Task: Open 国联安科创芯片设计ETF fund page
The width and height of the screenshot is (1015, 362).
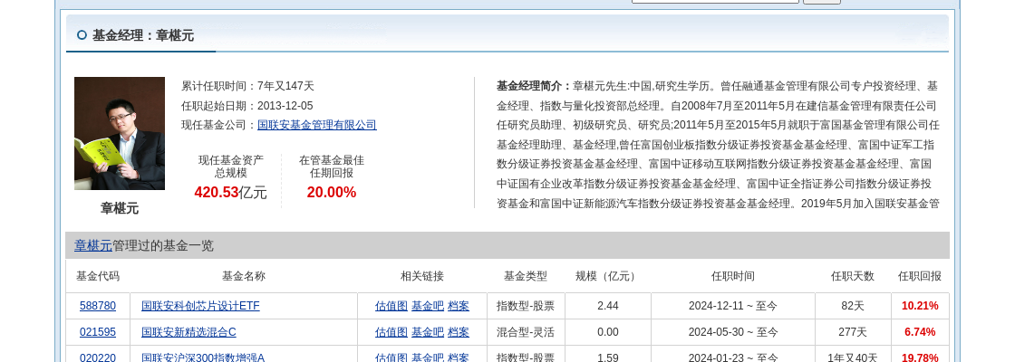Action: coord(200,306)
